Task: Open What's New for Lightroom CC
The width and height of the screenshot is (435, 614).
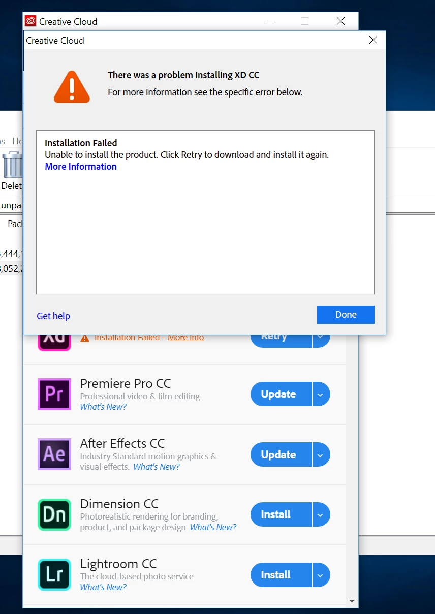Action: tap(103, 587)
